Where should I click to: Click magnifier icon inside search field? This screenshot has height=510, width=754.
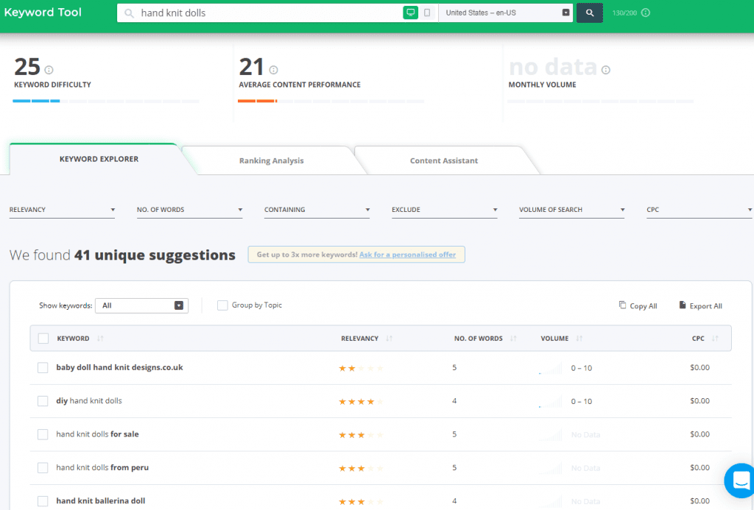(129, 13)
